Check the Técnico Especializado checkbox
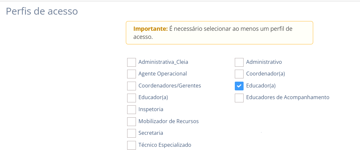Screen dimensions: 360x150 tap(131, 145)
